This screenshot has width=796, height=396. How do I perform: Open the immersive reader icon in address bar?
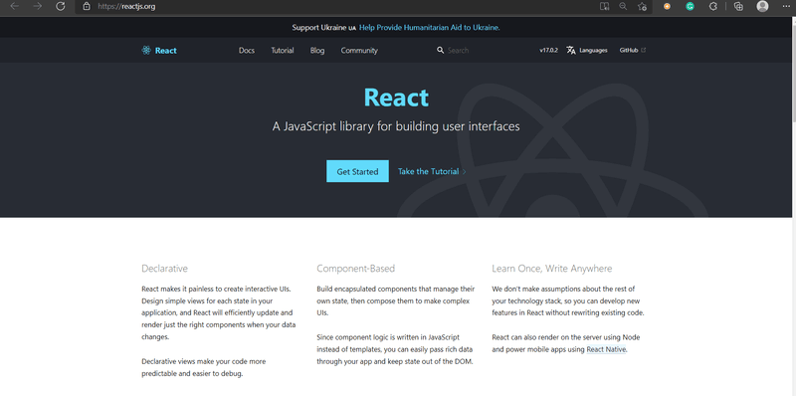pyautogui.click(x=604, y=7)
